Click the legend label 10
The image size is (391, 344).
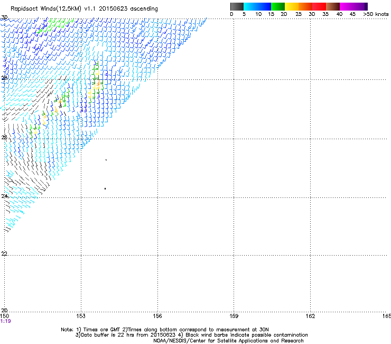[x=258, y=14]
